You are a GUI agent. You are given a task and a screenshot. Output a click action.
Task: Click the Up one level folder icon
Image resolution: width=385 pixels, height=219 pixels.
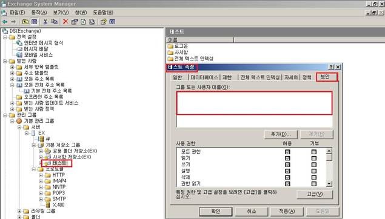coord(25,22)
